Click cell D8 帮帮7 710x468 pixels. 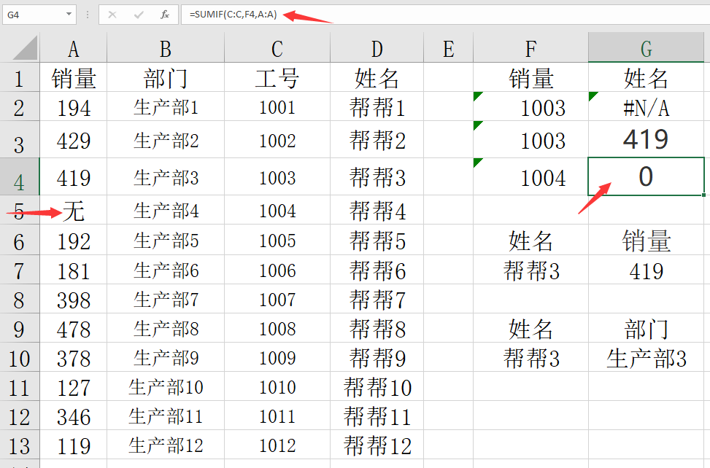click(x=377, y=299)
